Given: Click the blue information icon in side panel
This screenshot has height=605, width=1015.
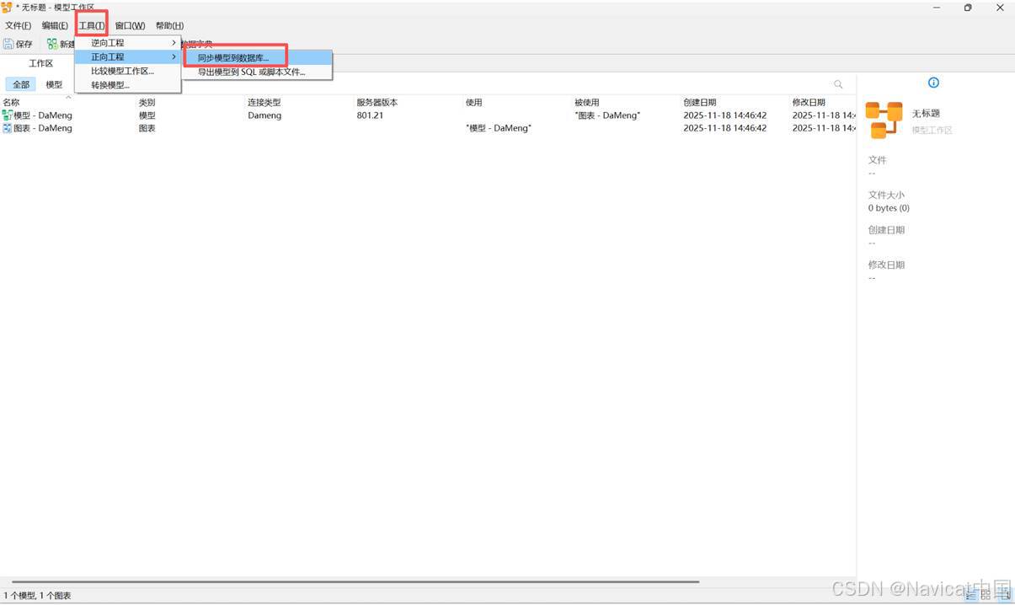Looking at the screenshot, I should click(933, 83).
